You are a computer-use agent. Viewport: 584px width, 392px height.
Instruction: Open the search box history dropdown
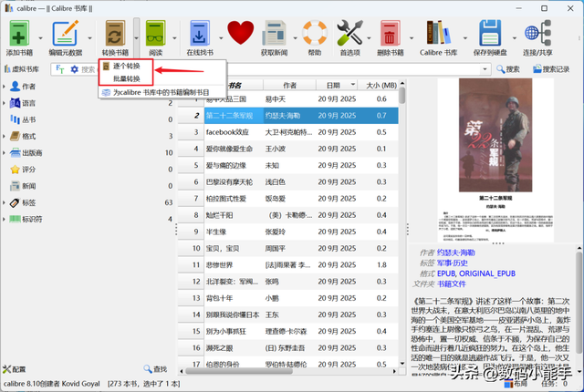(x=485, y=69)
